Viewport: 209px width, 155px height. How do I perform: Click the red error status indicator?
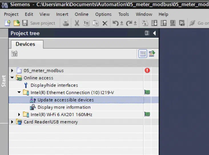pos(147,70)
